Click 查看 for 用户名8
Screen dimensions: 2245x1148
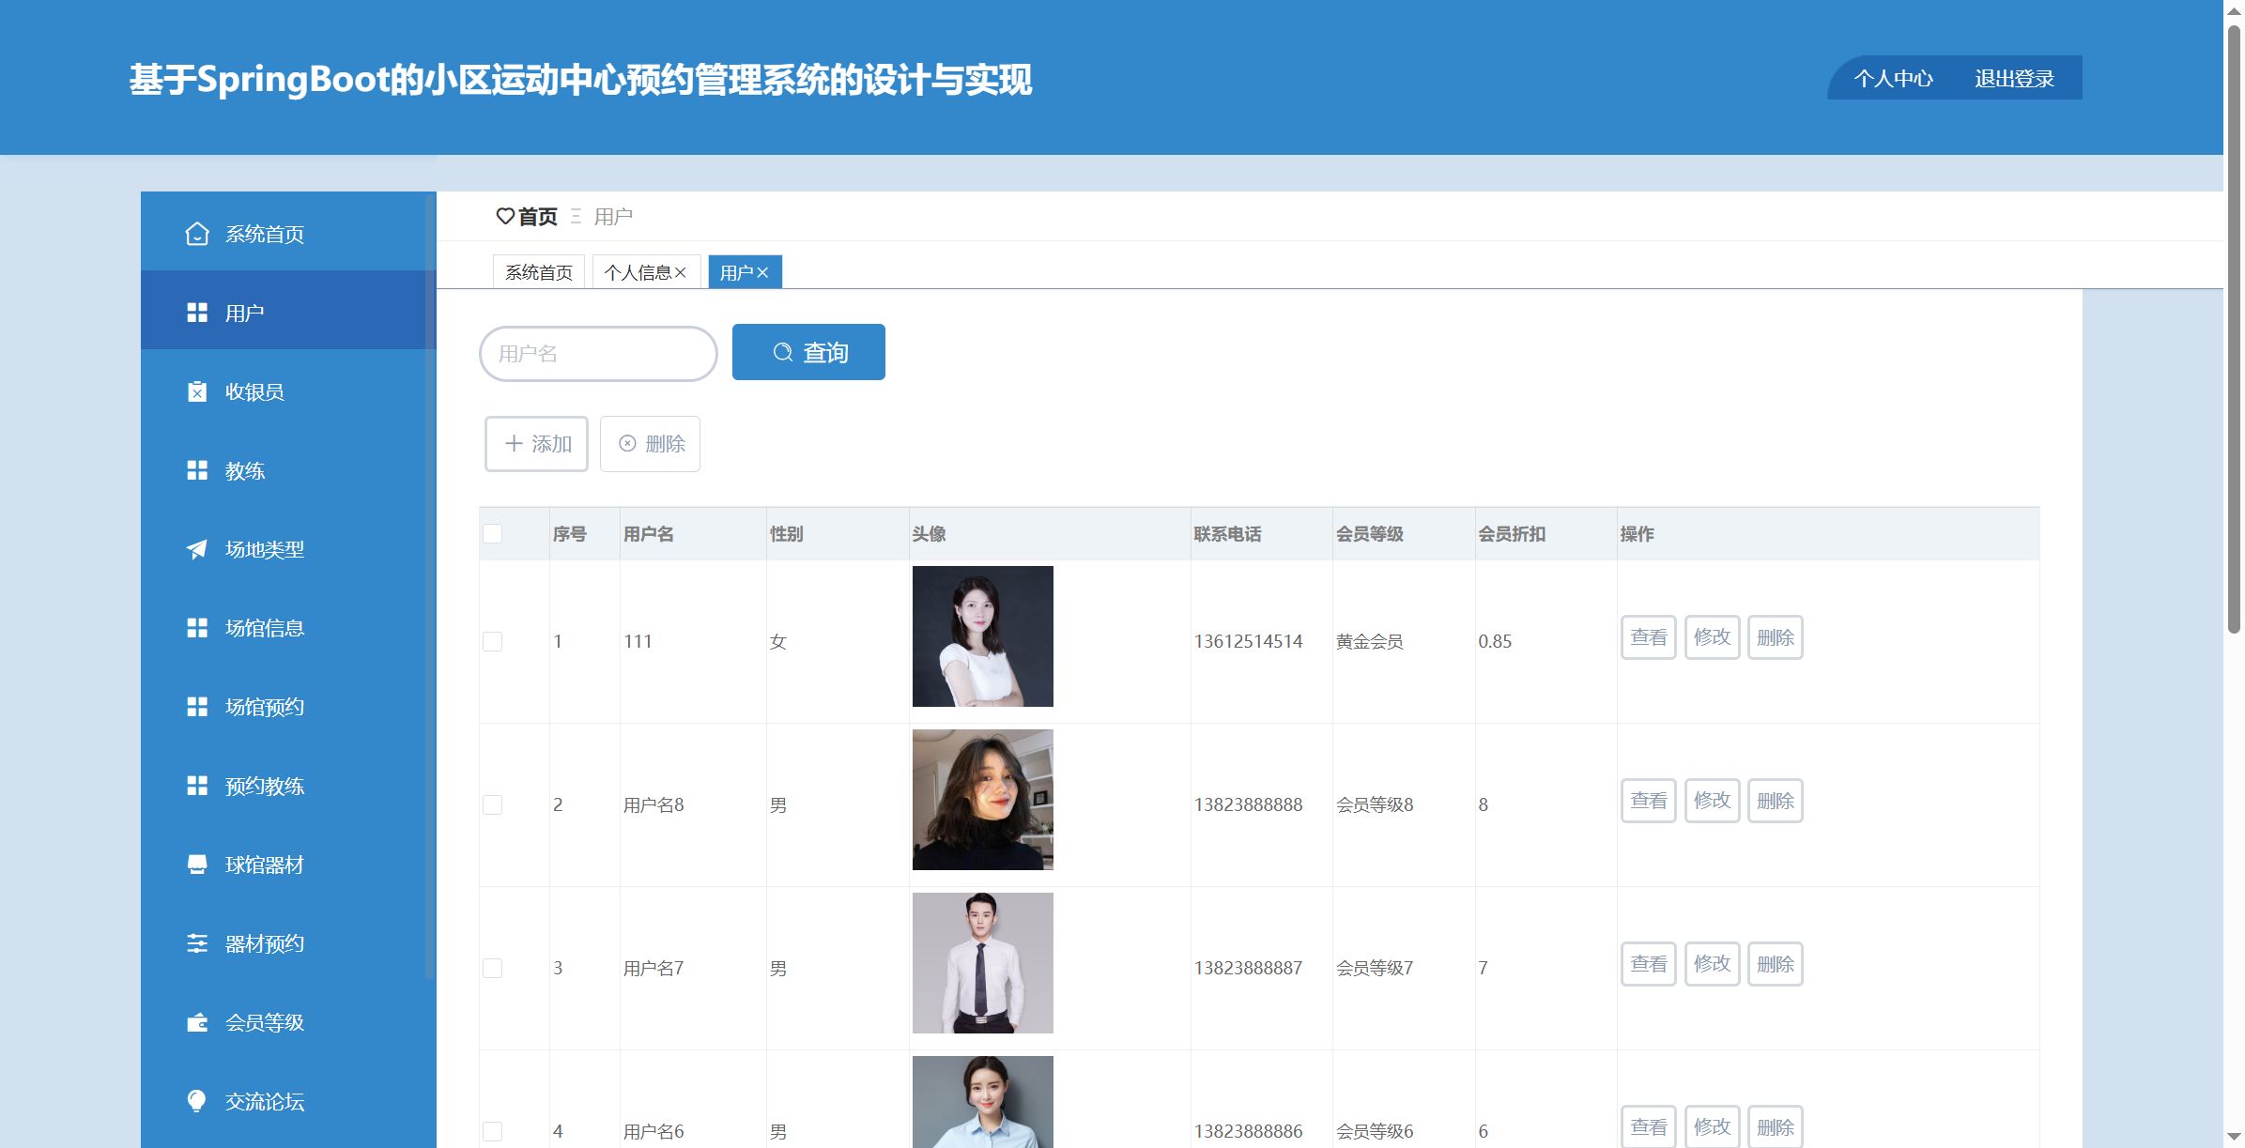point(1649,801)
